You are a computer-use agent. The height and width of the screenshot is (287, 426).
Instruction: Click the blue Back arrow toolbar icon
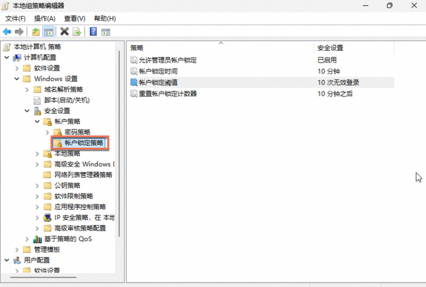click(7, 32)
